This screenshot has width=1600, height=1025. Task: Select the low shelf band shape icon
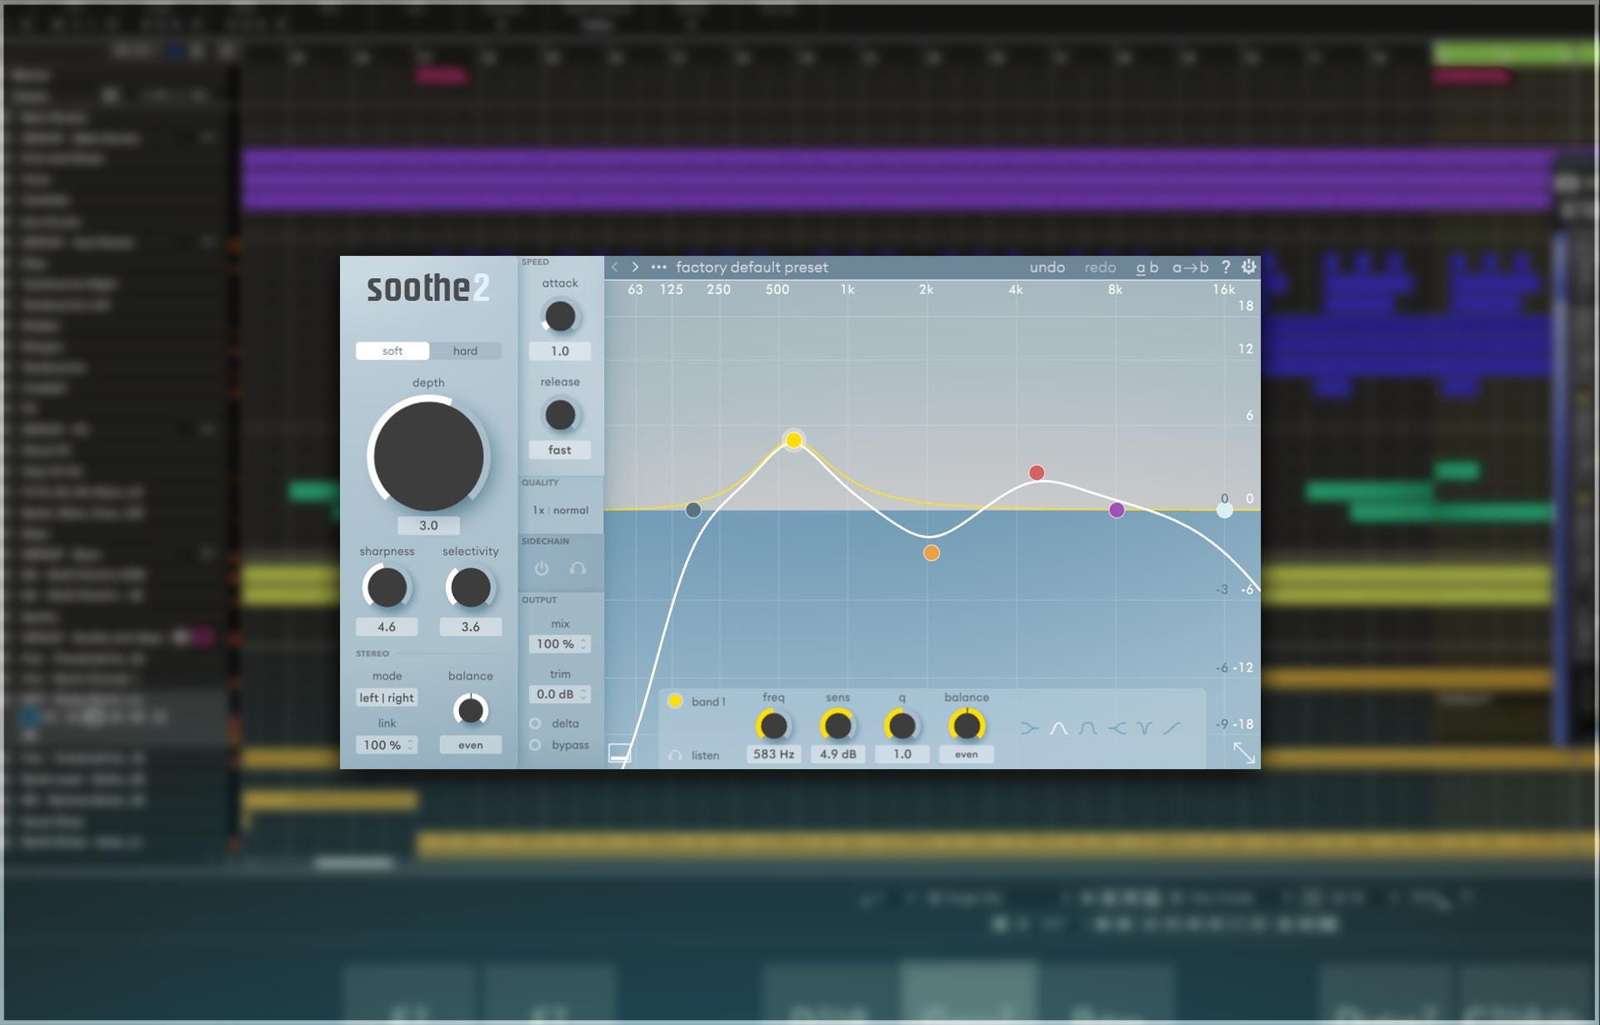click(1030, 727)
